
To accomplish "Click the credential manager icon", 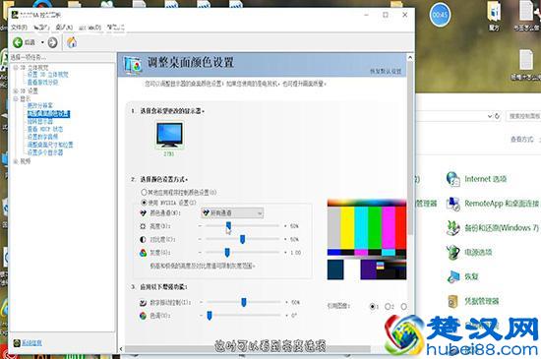I will tap(453, 301).
